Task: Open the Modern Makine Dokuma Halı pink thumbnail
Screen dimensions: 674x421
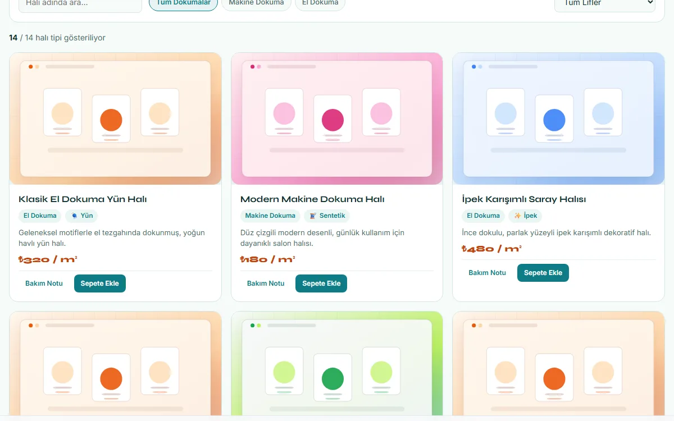Action: pyautogui.click(x=337, y=118)
